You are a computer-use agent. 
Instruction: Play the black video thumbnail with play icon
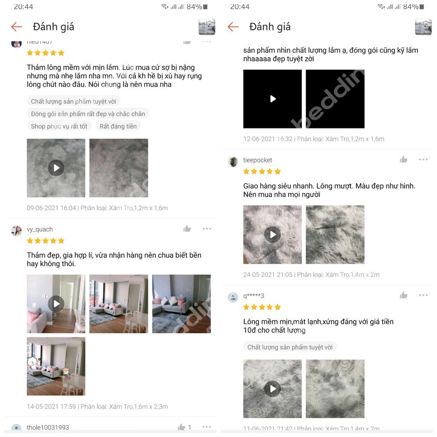point(272,99)
